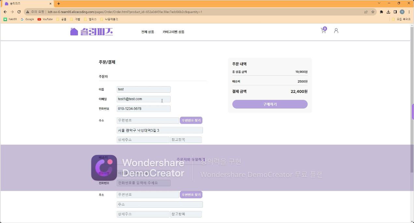Click the 19,900원 product amount
The image size is (414, 223).
pos(301,72)
